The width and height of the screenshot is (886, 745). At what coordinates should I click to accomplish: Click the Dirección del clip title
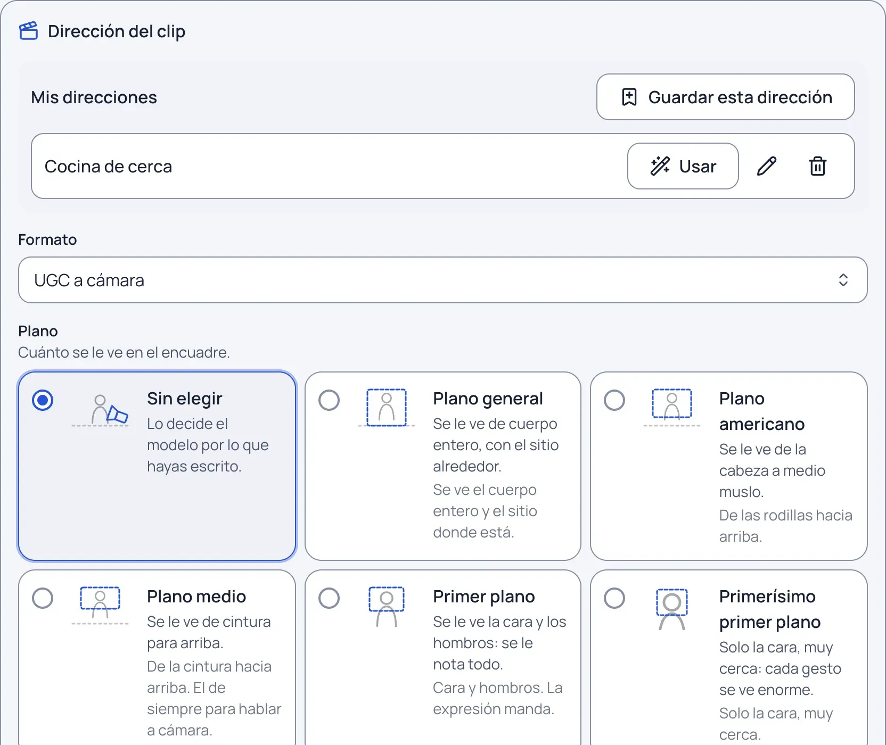coord(117,31)
